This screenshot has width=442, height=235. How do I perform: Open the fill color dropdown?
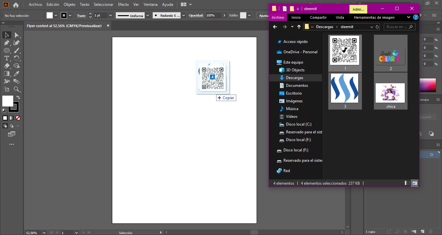point(56,15)
